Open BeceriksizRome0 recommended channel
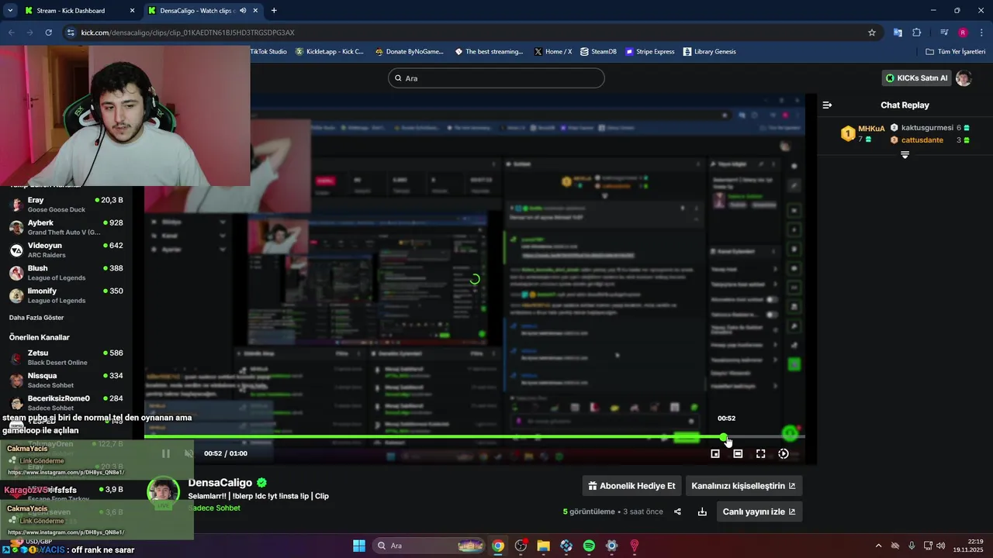 point(66,402)
